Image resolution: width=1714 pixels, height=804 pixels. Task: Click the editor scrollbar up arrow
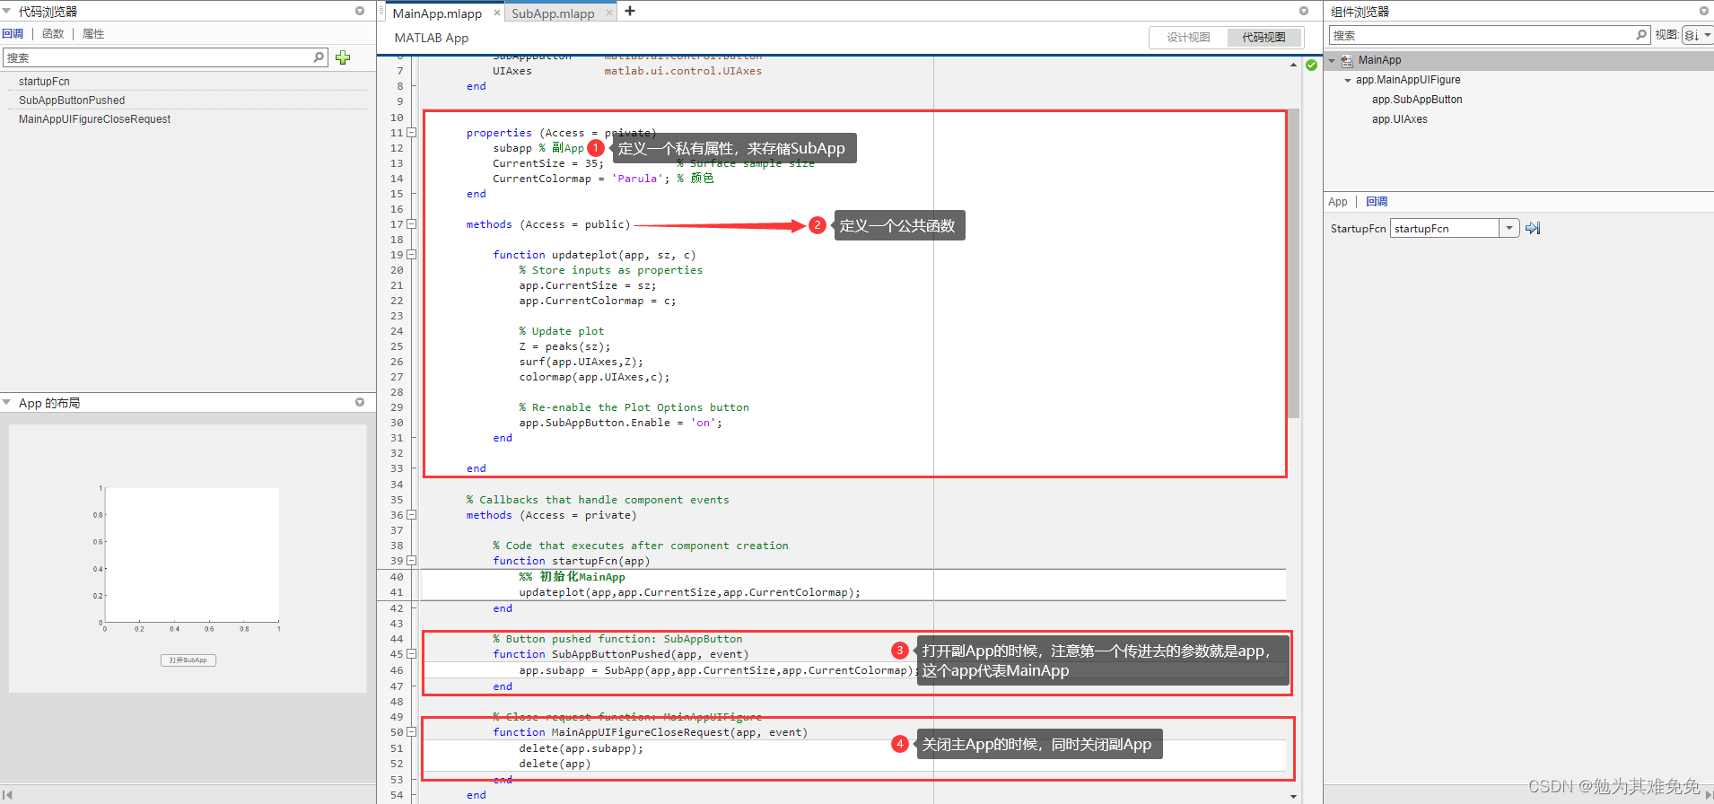coord(1293,65)
